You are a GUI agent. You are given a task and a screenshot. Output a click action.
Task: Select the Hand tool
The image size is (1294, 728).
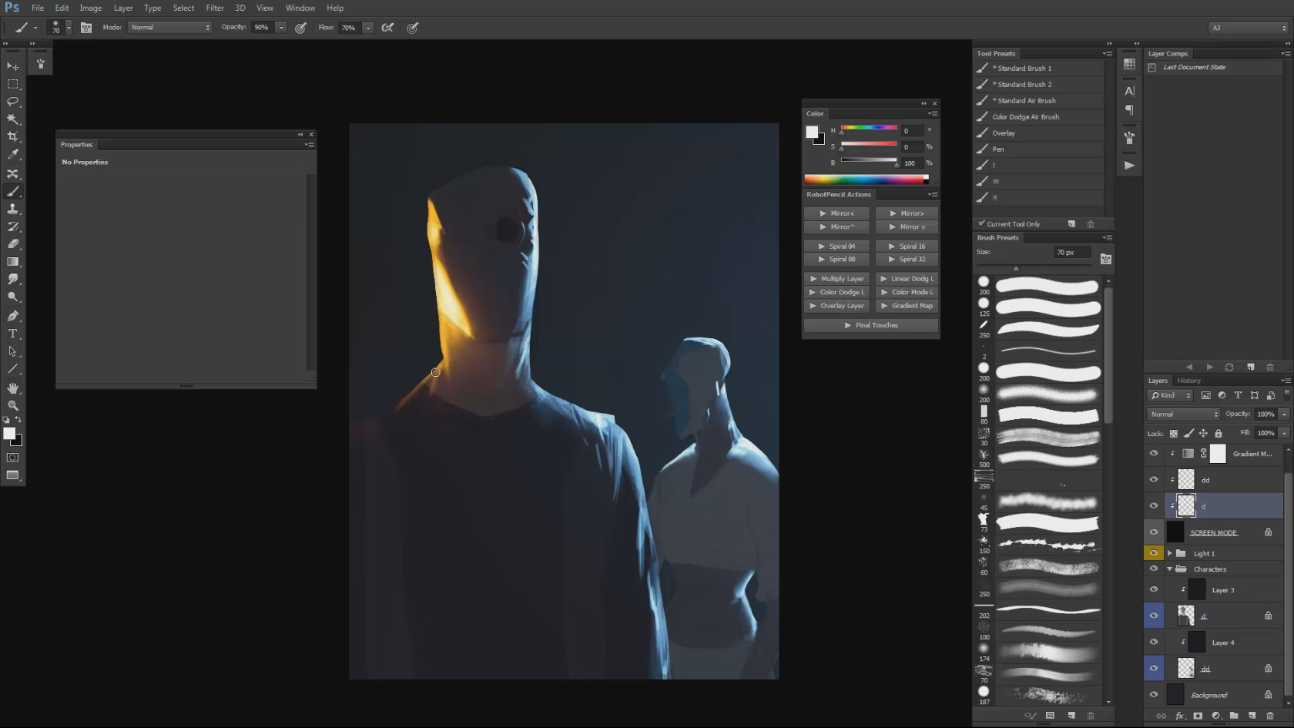click(x=13, y=387)
